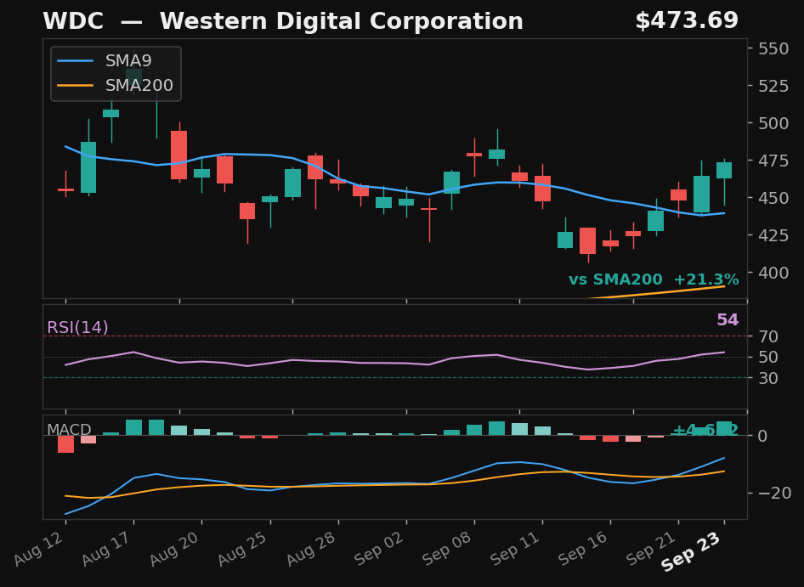Click the Aug 28 date label
The height and width of the screenshot is (587, 804).
[x=313, y=549]
